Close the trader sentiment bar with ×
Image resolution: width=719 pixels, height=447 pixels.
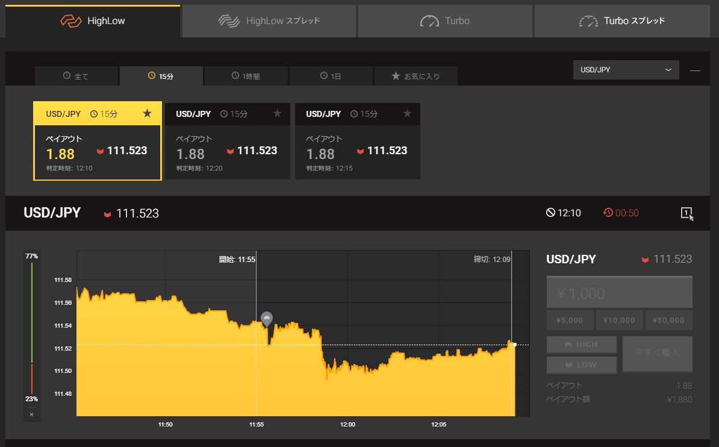tap(32, 414)
